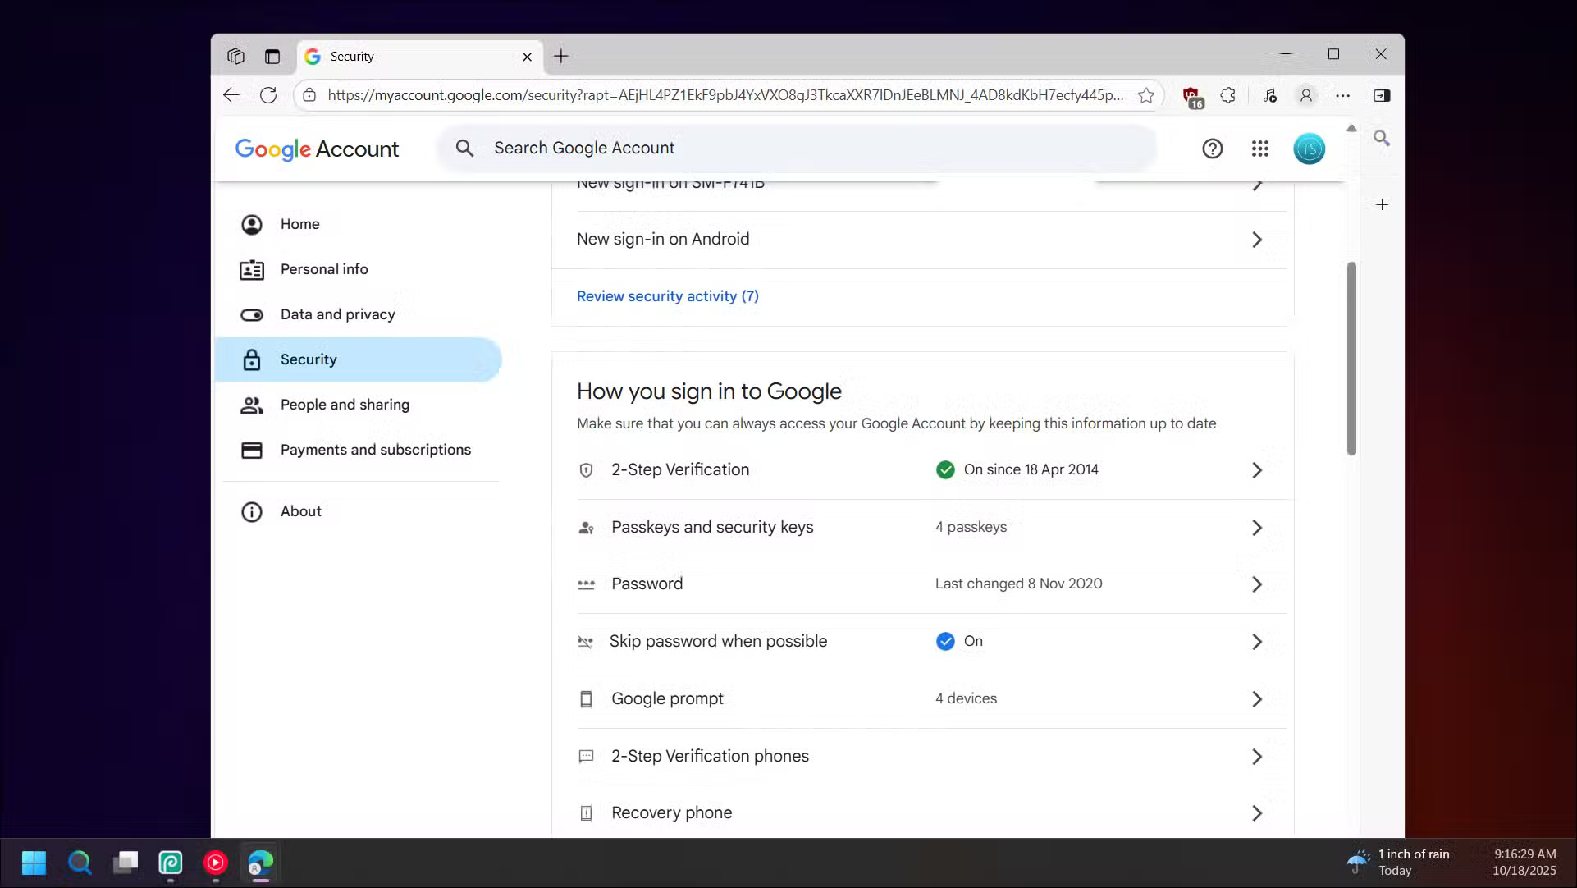This screenshot has width=1577, height=888.
Task: Click the help question mark icon
Action: tap(1212, 149)
